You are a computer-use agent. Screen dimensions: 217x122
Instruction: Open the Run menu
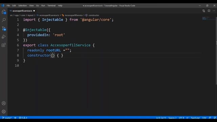43,6
